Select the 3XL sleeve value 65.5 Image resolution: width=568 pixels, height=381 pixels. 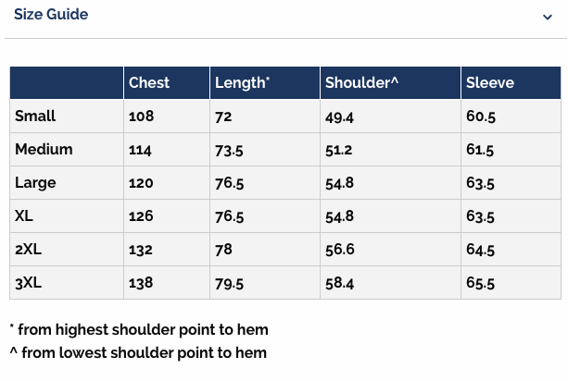point(480,283)
